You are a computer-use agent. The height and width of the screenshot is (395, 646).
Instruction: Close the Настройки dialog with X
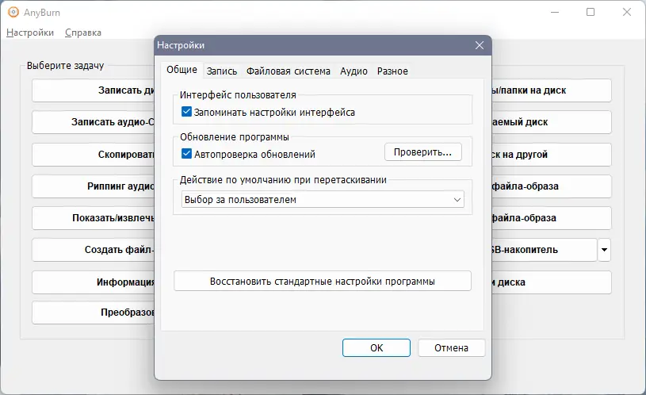point(479,45)
